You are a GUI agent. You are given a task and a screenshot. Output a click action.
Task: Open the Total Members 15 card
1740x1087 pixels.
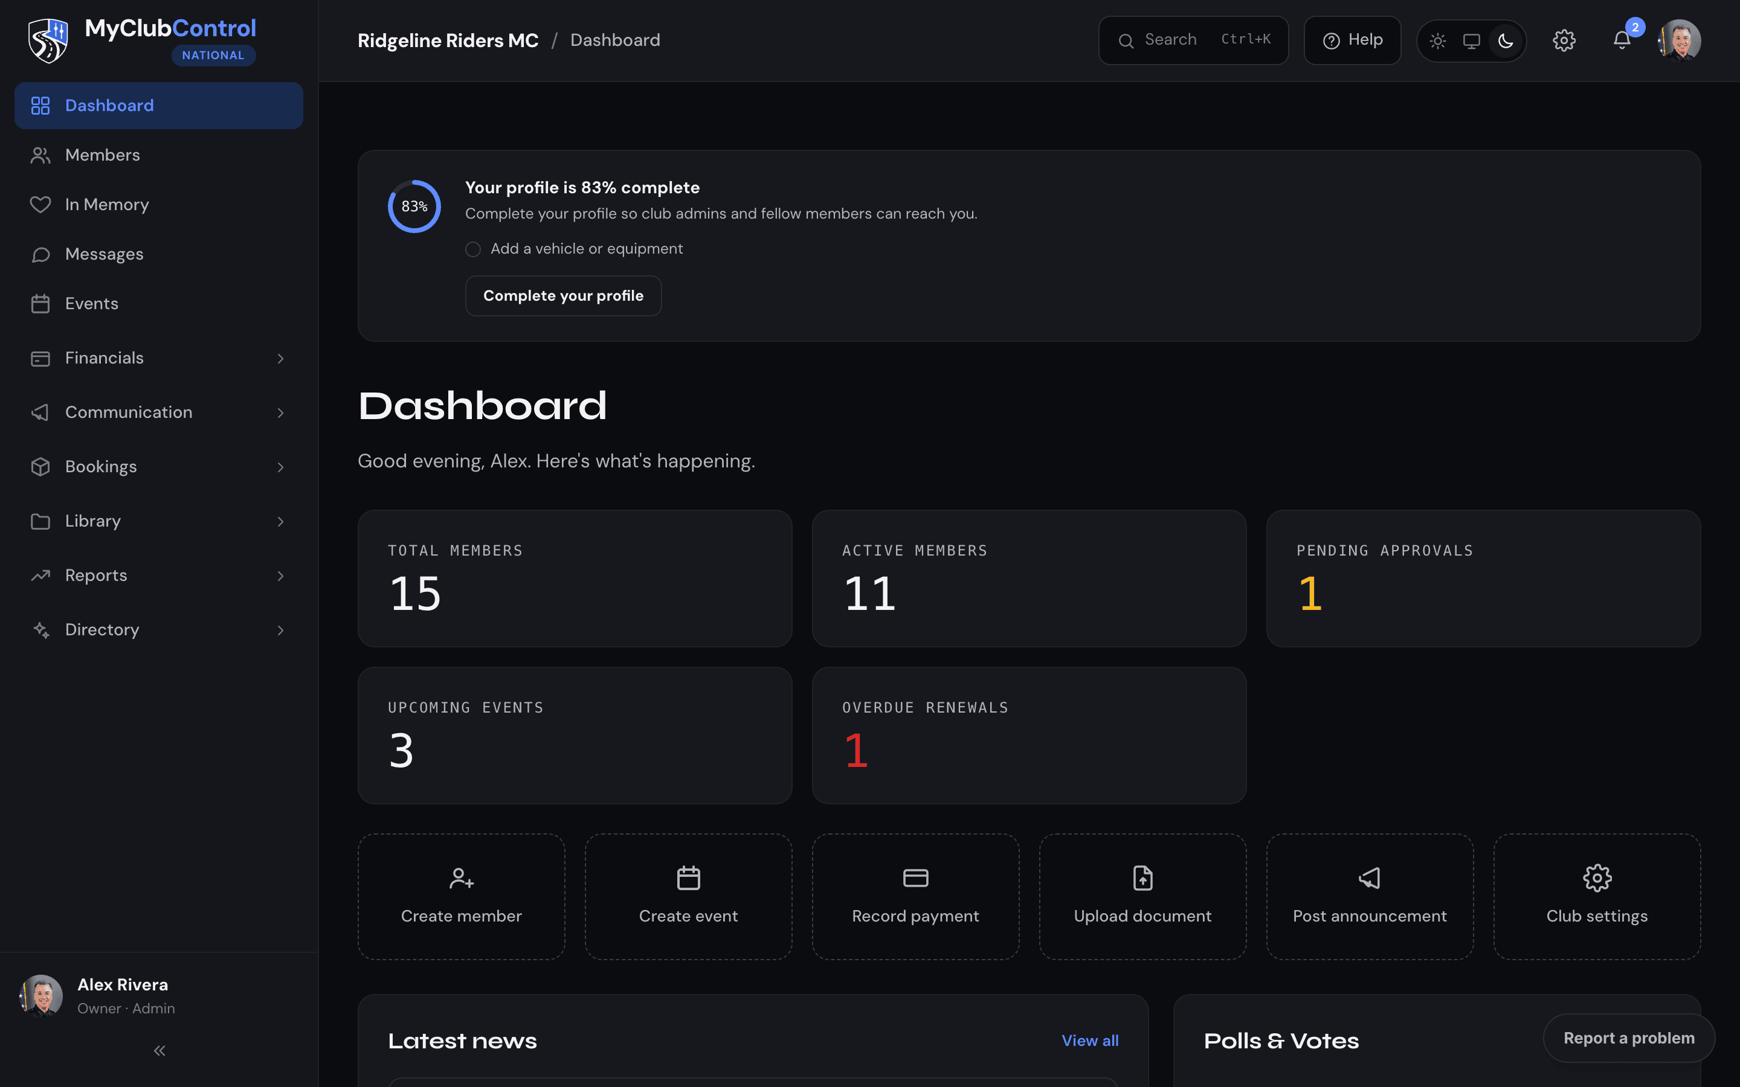pos(575,579)
